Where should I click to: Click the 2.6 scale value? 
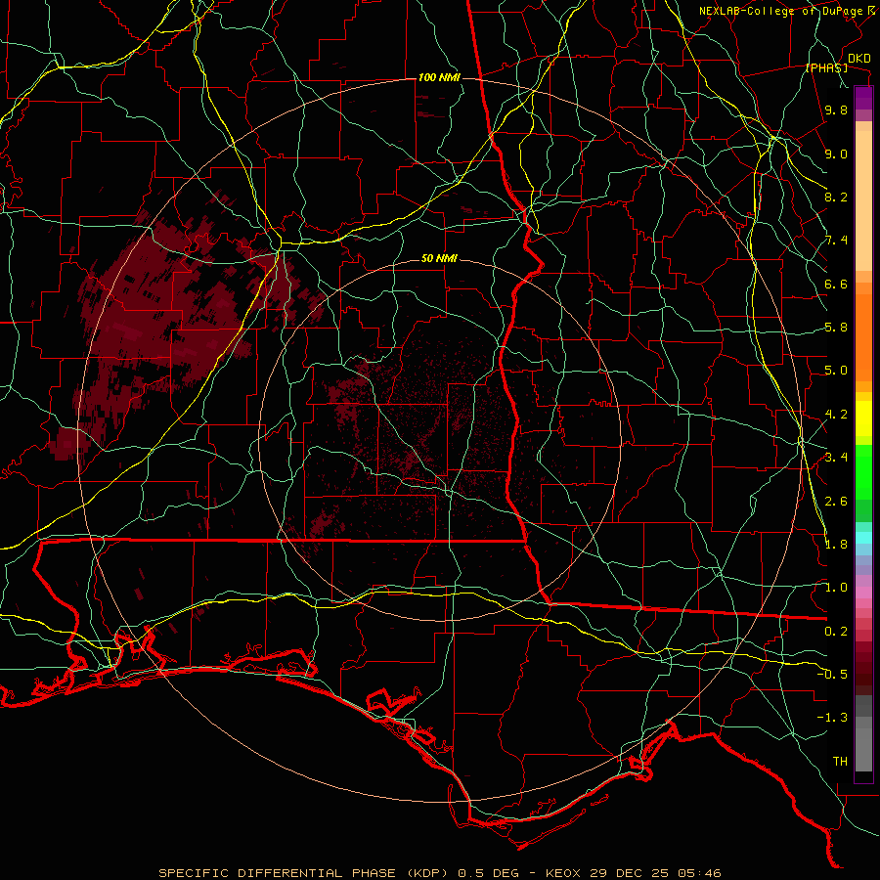pyautogui.click(x=836, y=502)
